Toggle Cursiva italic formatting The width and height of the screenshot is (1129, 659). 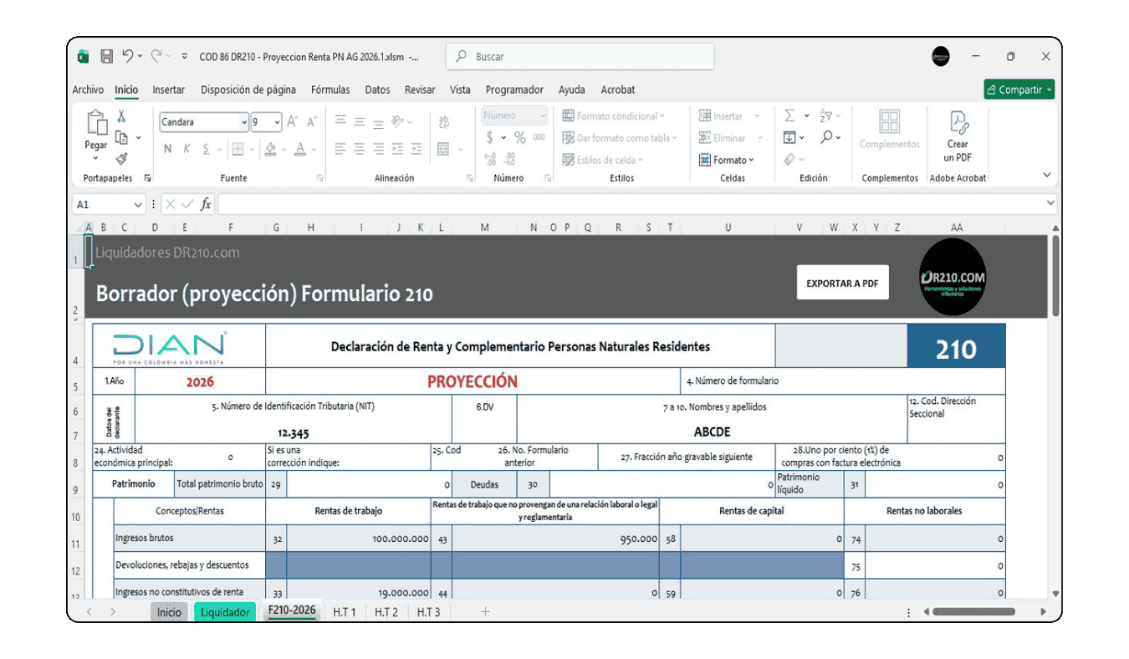click(186, 149)
